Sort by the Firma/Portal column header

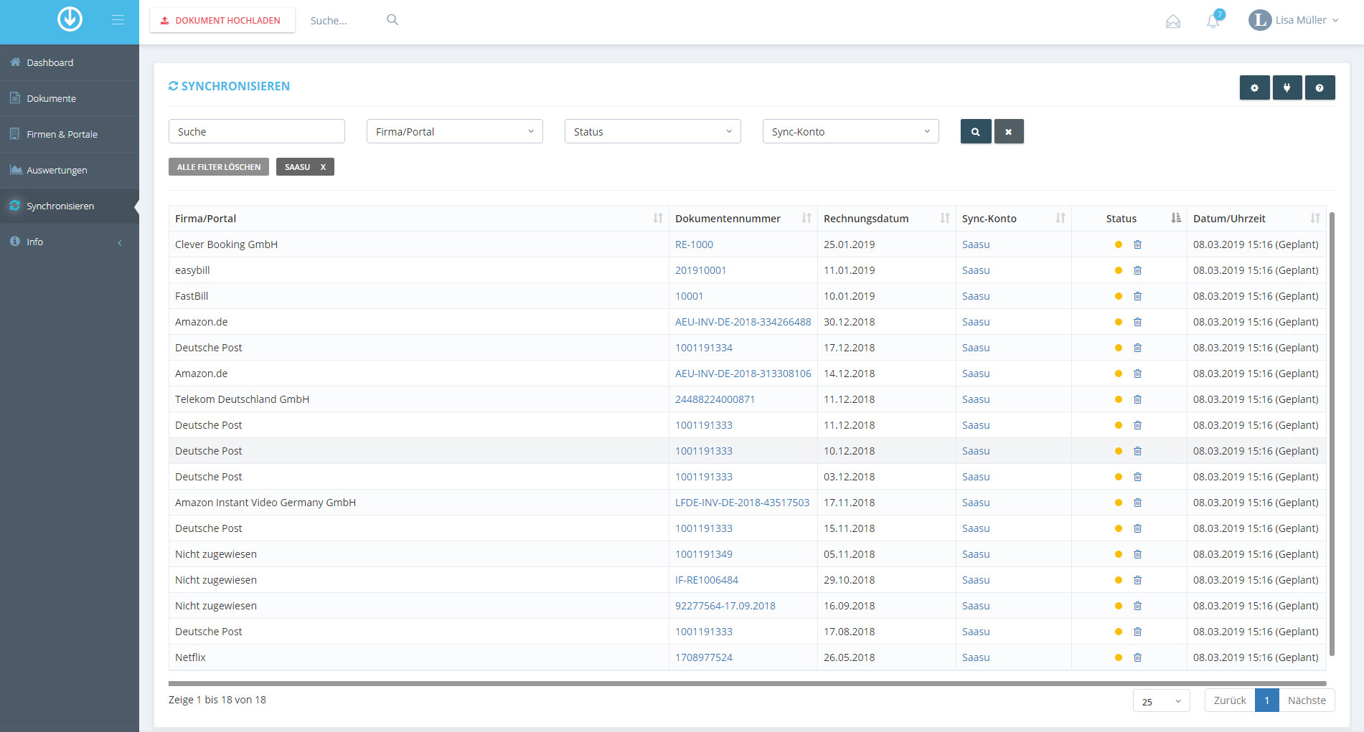pos(418,219)
